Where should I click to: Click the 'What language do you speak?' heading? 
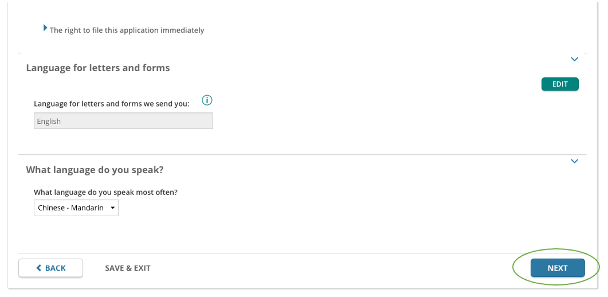[x=95, y=170]
